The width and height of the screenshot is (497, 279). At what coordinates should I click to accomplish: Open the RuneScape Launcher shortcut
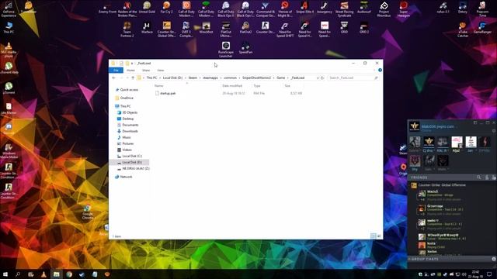[226, 50]
